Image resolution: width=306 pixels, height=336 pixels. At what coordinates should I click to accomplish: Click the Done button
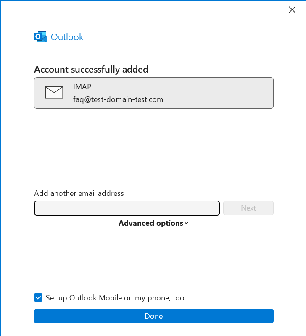point(153,316)
